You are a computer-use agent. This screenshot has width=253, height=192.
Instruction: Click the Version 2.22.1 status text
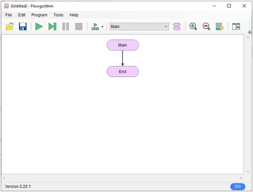18,186
